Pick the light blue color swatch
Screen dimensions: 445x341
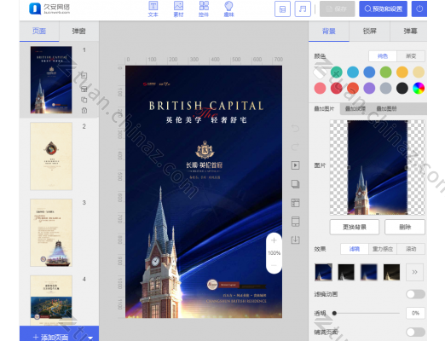click(x=353, y=72)
